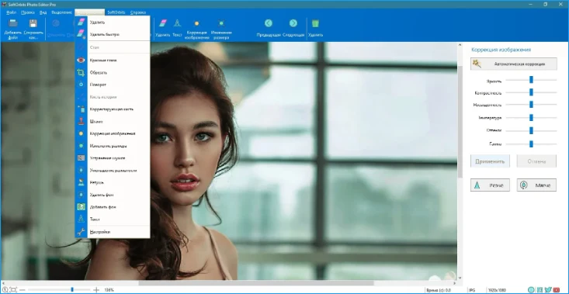
Task: Open the Справка menu
Action: click(138, 12)
